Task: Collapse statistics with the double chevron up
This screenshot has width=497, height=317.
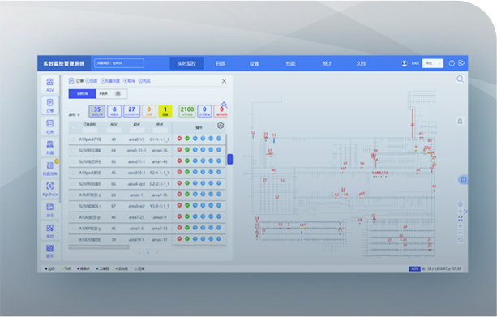Action: 224,105
